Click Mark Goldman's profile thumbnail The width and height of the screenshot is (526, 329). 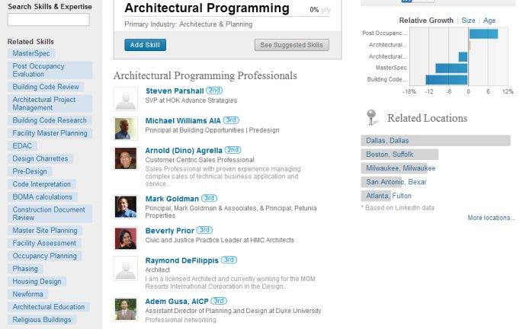coord(125,206)
